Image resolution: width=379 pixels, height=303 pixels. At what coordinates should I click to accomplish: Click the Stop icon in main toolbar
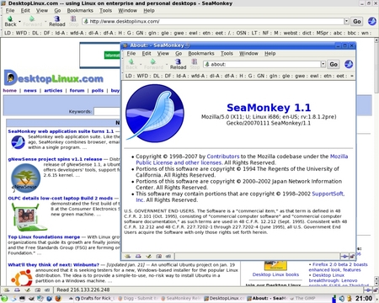[73, 21]
